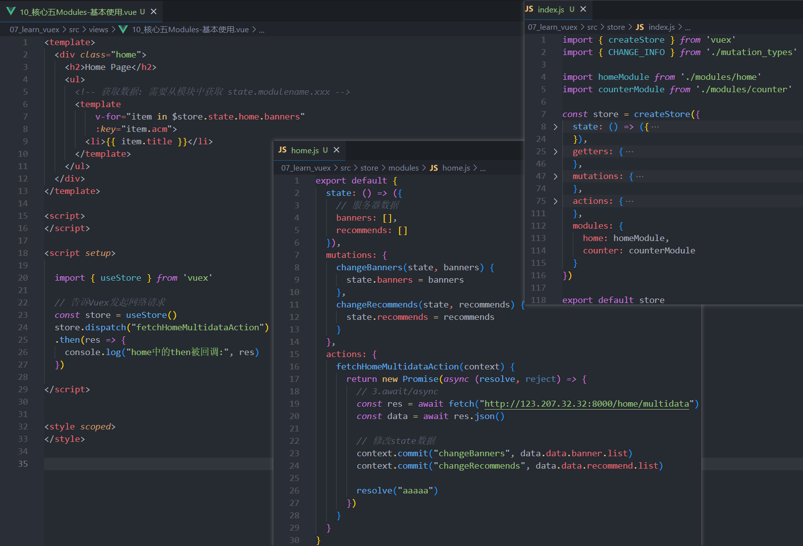Expand the folded mutations block in index.js
Image resolution: width=803 pixels, height=546 pixels.
555,177
